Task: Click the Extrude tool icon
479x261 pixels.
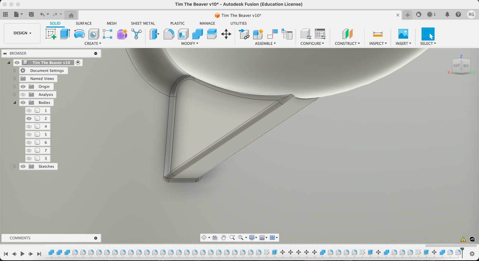Action: [x=65, y=34]
